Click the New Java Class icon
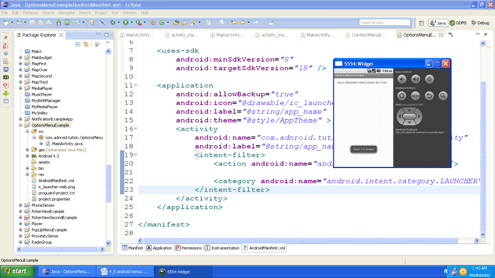This screenshot has width=495, height=278. [x=162, y=22]
